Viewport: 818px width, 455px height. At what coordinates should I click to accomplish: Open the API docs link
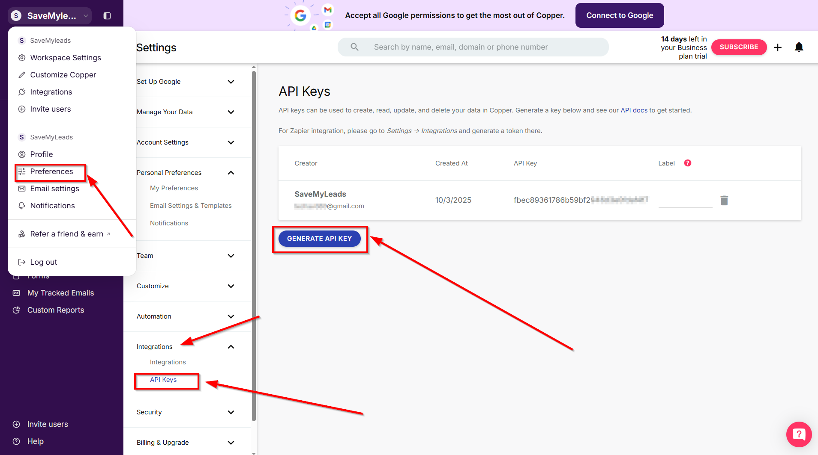tap(634, 110)
